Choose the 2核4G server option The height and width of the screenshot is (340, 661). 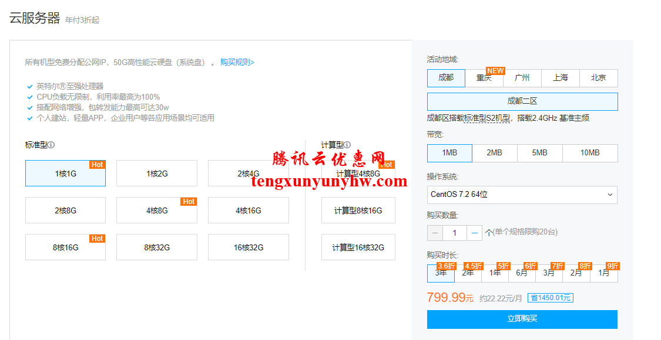tap(249, 174)
